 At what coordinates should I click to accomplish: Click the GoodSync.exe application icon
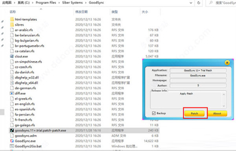pyautogui.click(x=12, y=141)
